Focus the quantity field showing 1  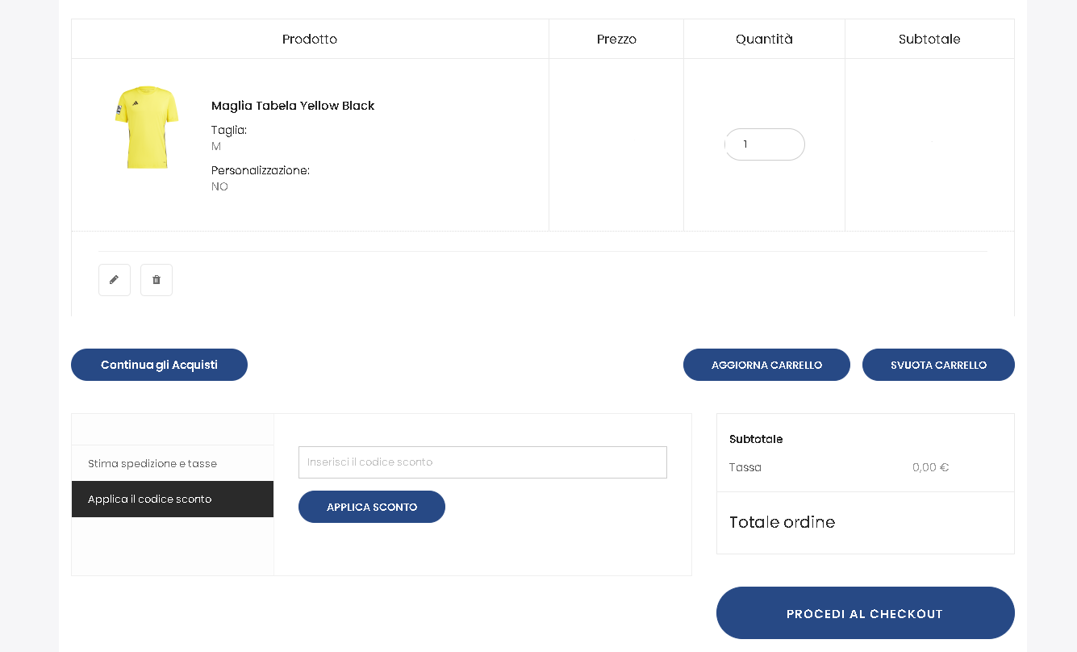[x=765, y=144]
